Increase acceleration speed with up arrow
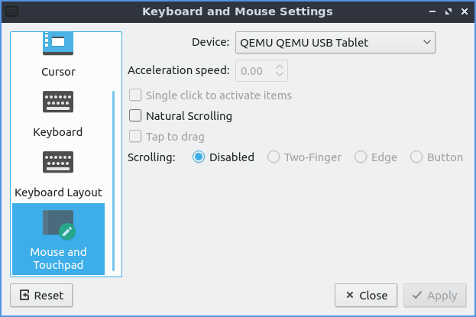 pyautogui.click(x=280, y=67)
